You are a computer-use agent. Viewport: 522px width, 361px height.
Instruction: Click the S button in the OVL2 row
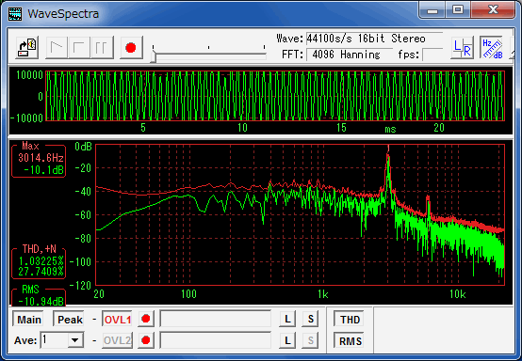point(311,340)
